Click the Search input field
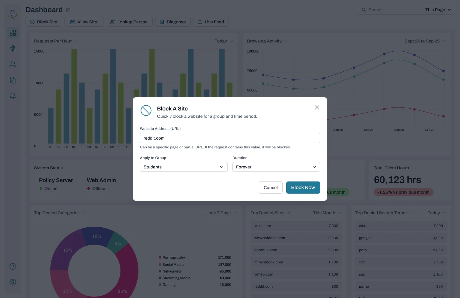This screenshot has width=460, height=298. tap(390, 10)
